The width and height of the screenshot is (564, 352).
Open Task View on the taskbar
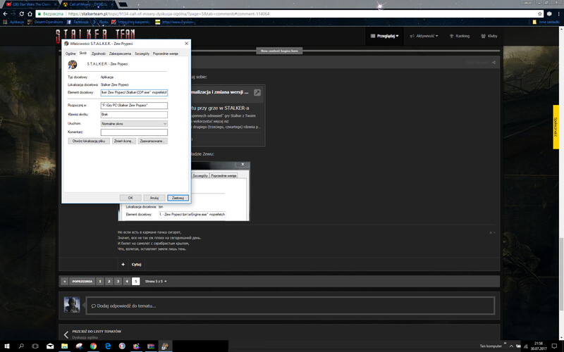click(35, 346)
